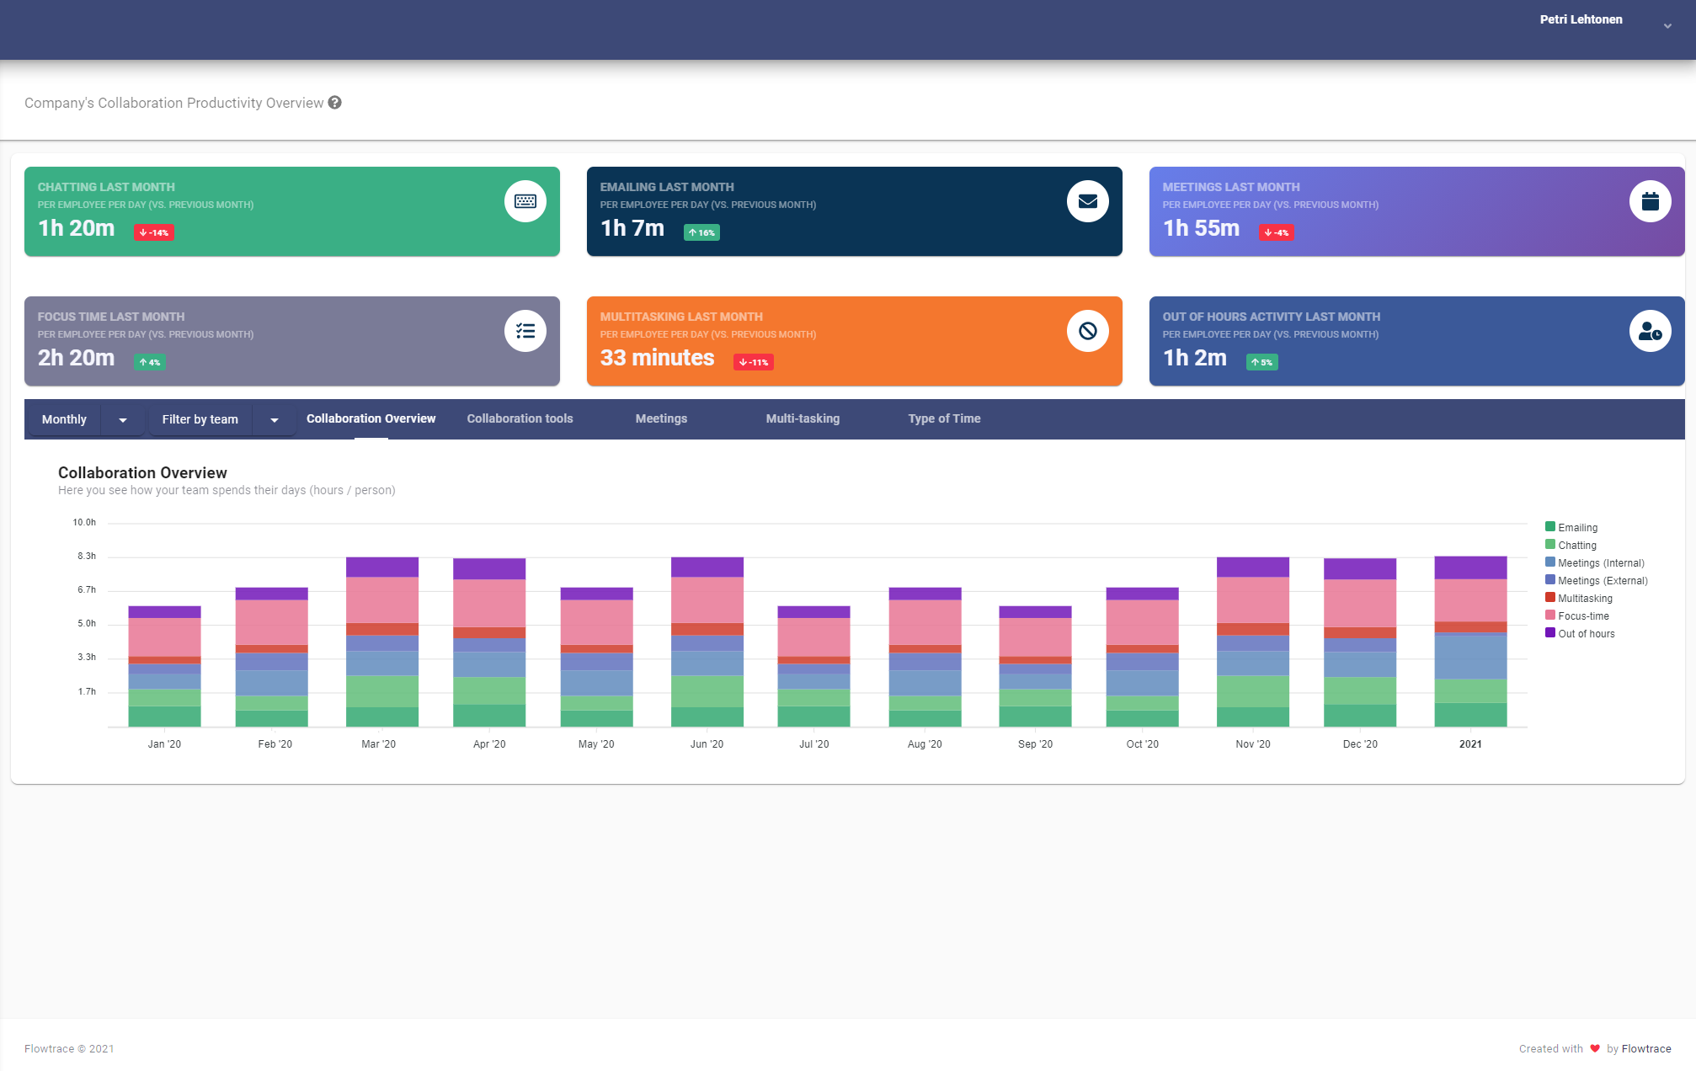Click the Mar '20 stacked bar
Screen dimensions: 1696x1071
pyautogui.click(x=382, y=642)
